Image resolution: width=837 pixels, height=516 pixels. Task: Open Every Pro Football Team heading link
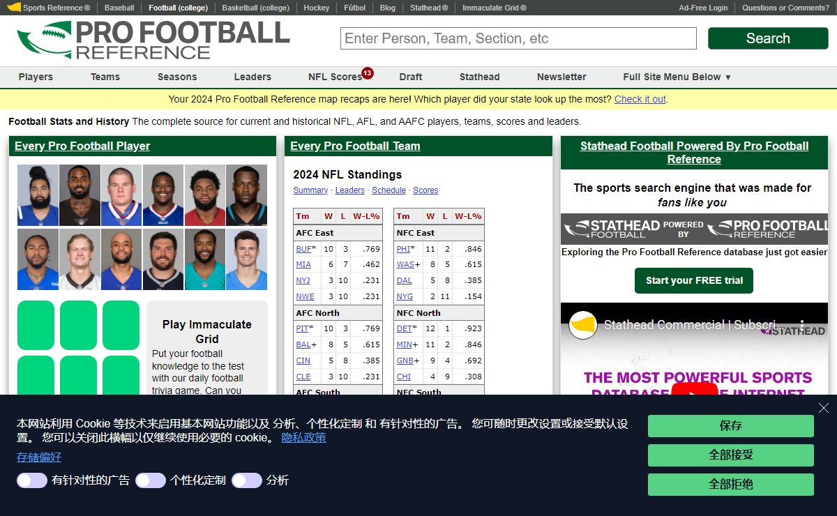coord(355,146)
